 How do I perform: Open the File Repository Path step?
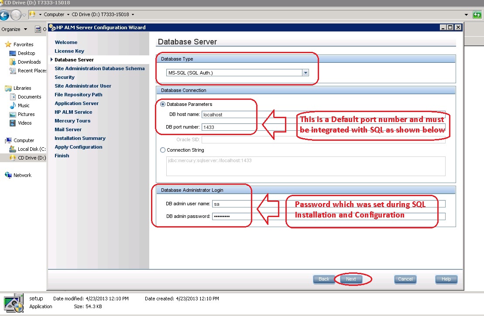pyautogui.click(x=79, y=95)
